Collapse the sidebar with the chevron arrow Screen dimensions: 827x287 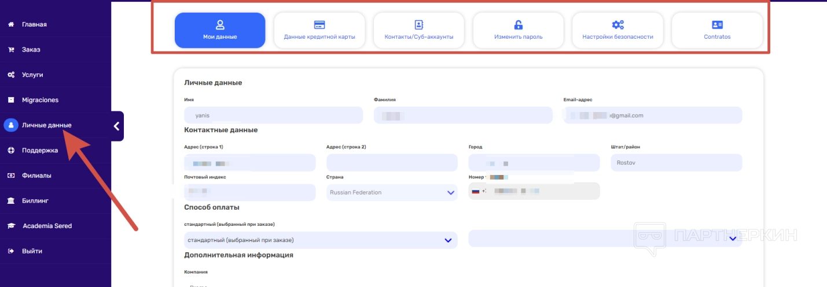click(116, 126)
